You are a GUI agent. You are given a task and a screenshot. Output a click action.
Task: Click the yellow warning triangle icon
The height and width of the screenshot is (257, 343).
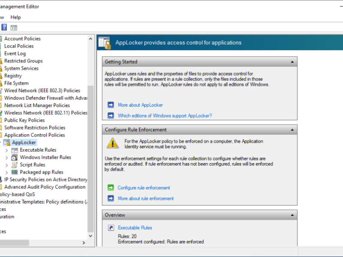113,143
